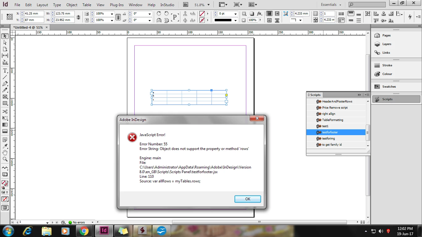This screenshot has width=422, height=237.
Task: Select the Gradient Swatch tool
Action: pos(5,125)
